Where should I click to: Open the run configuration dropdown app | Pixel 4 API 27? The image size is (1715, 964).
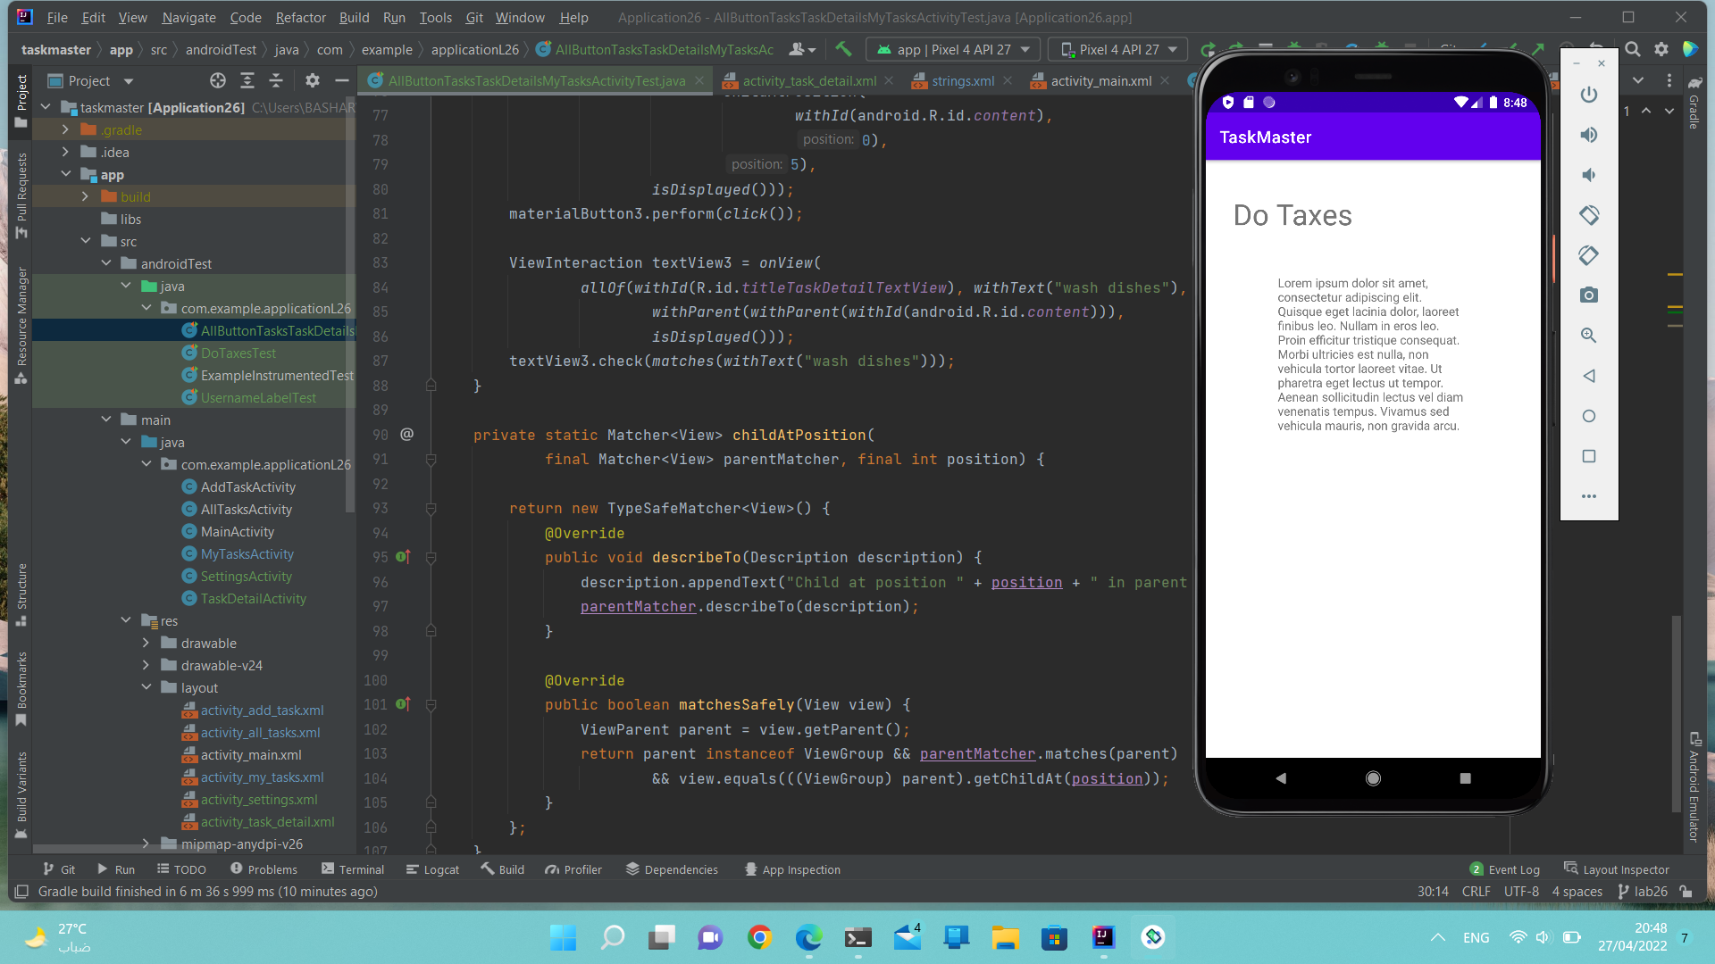[x=952, y=49]
